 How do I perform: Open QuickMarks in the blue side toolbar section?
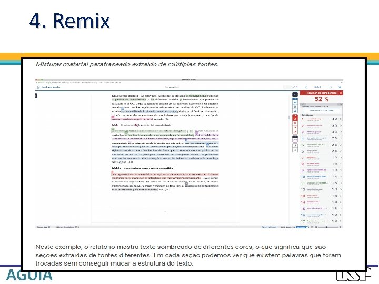[x=295, y=102]
